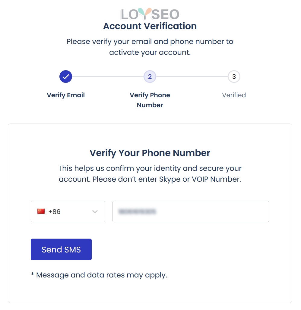Screen dimensions: 301x310
Task: Select the Verify Email step label
Action: (66, 95)
